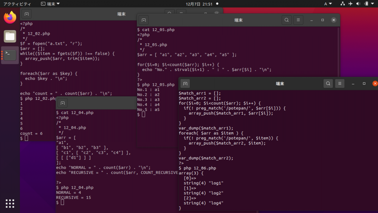Image resolution: width=378 pixels, height=213 pixels.
Task: Show the applications grid at bottom left
Action: click(10, 203)
